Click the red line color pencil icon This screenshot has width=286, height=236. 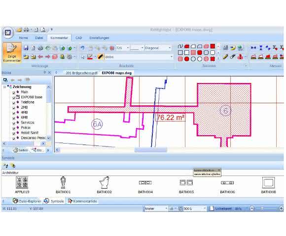(90, 57)
